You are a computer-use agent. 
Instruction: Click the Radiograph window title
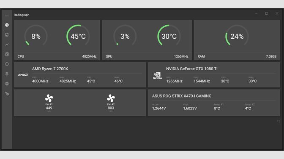point(22,15)
